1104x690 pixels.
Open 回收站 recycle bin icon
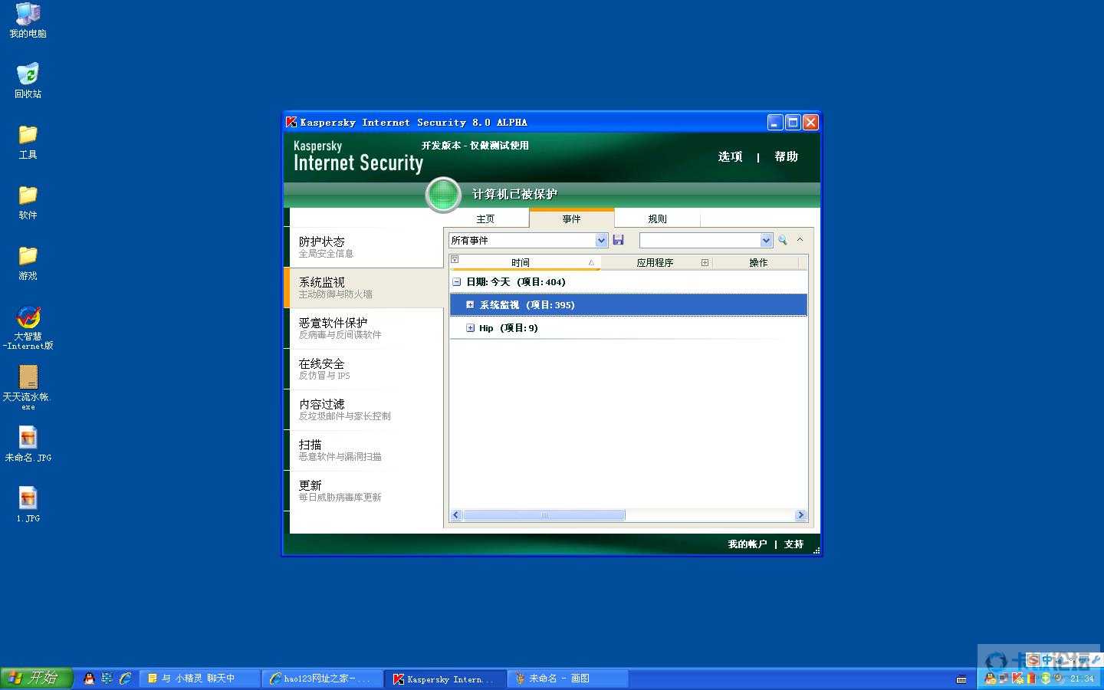click(28, 81)
